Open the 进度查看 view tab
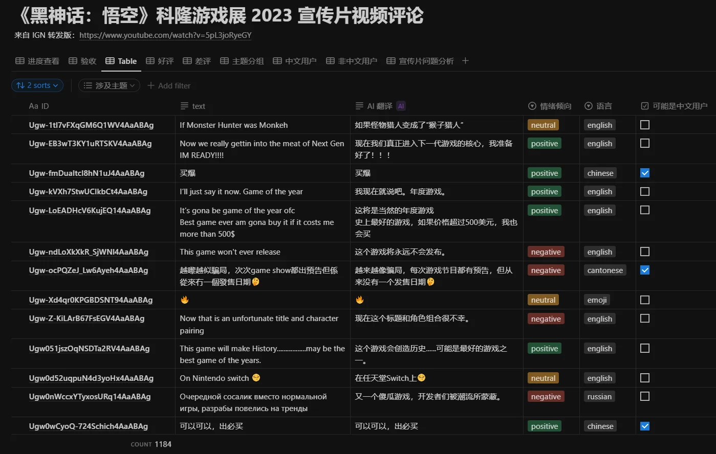This screenshot has height=454, width=716. tap(37, 61)
